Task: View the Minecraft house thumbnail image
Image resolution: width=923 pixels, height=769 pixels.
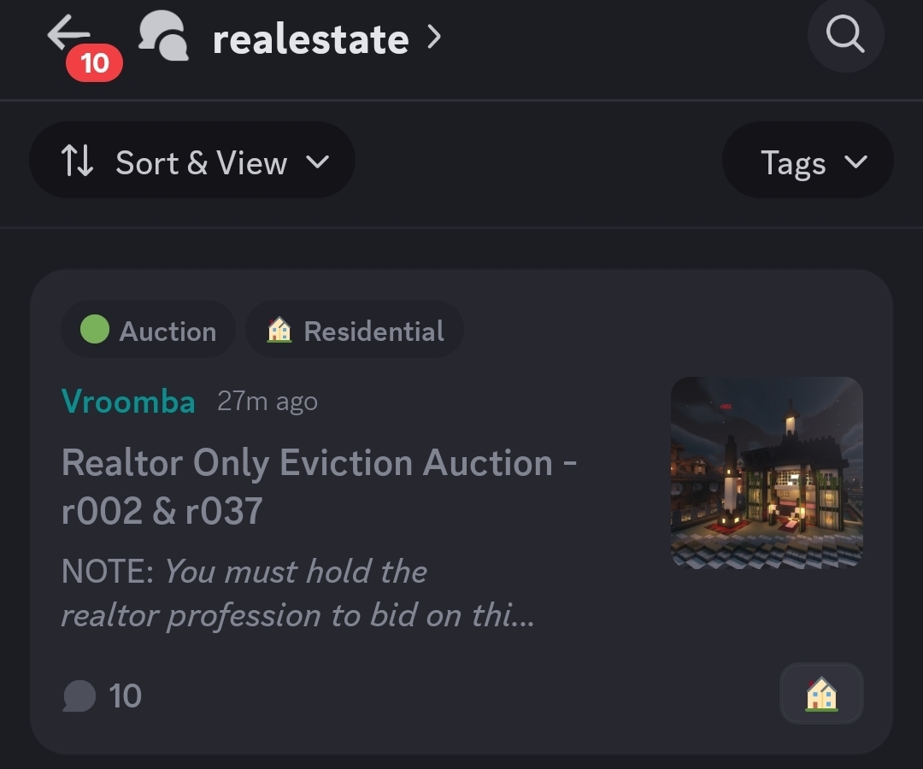Action: click(767, 473)
